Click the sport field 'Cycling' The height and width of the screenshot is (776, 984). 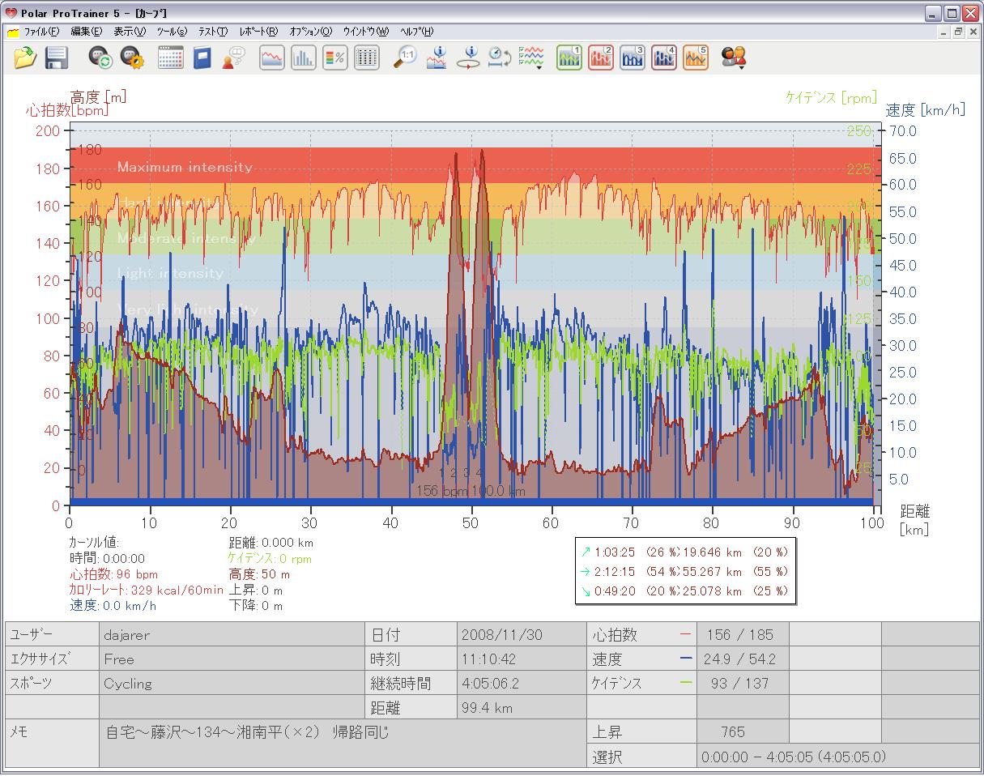(x=232, y=683)
